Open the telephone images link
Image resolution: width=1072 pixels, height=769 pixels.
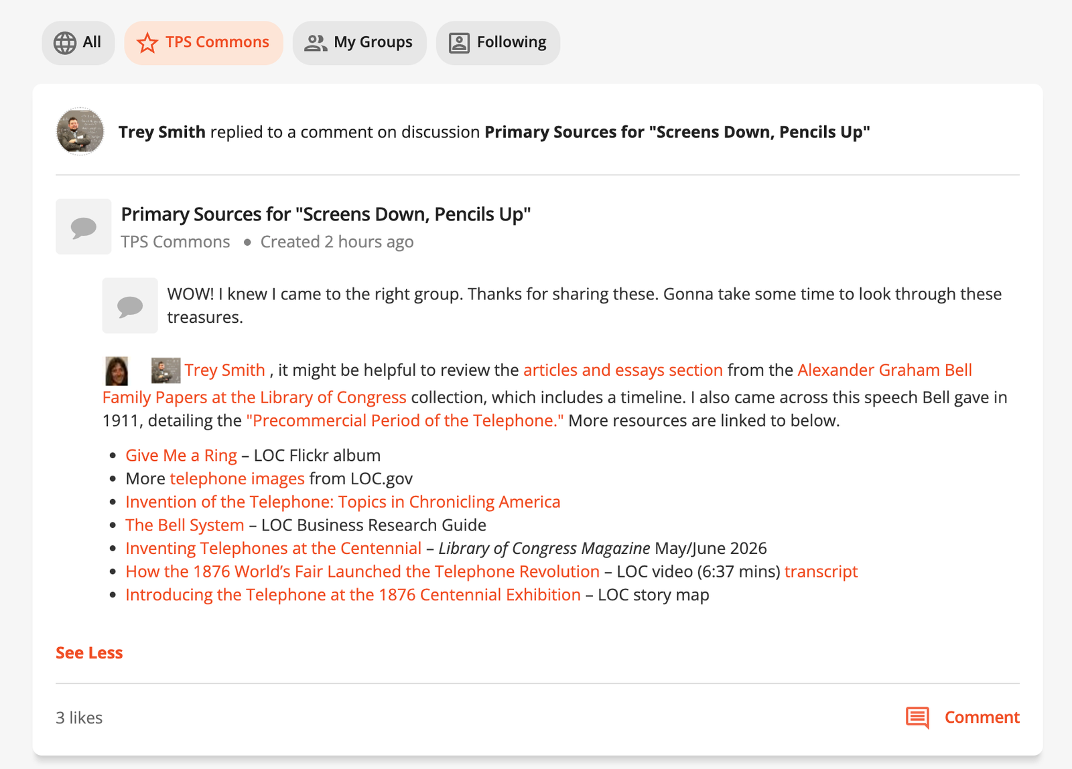click(237, 479)
